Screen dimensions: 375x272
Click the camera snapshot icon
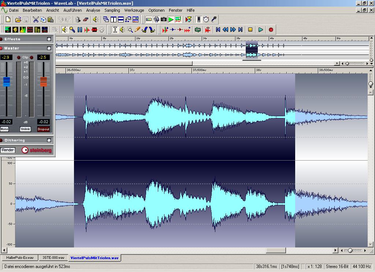164,19
